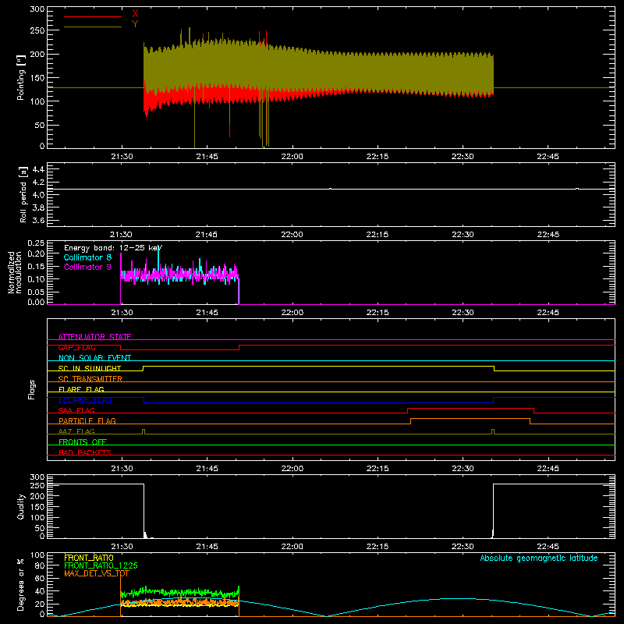Click the 'Energy band: 12-25 keV' label

(113, 248)
